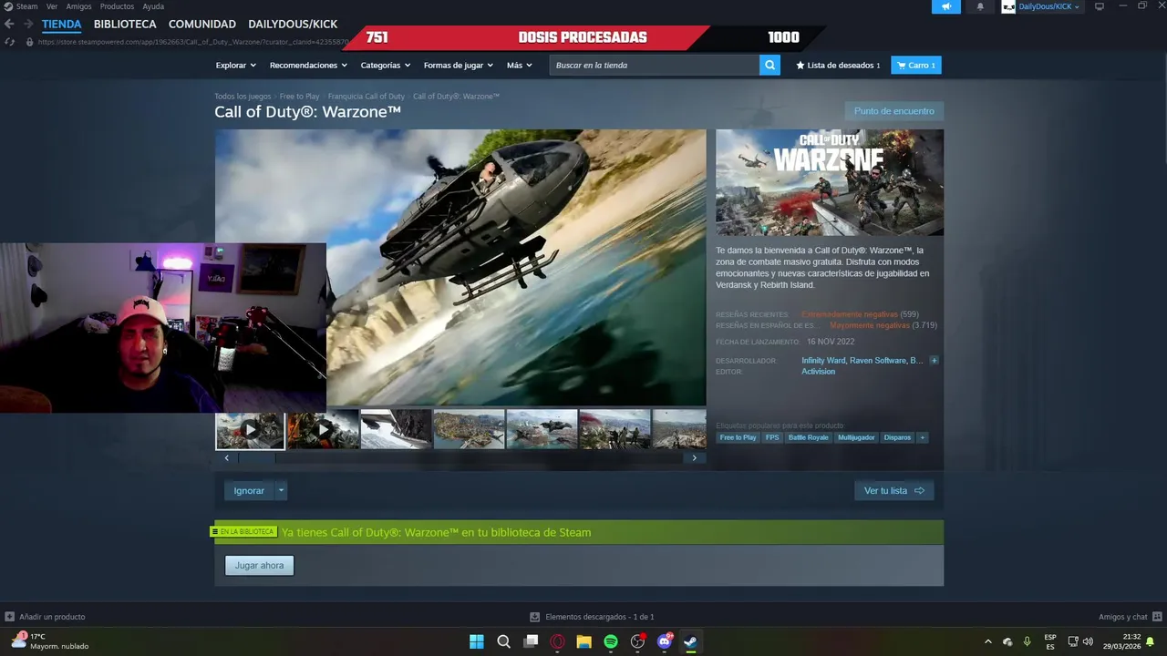1167x656 pixels.
Task: Open Elementos descargados downloads status
Action: click(592, 617)
